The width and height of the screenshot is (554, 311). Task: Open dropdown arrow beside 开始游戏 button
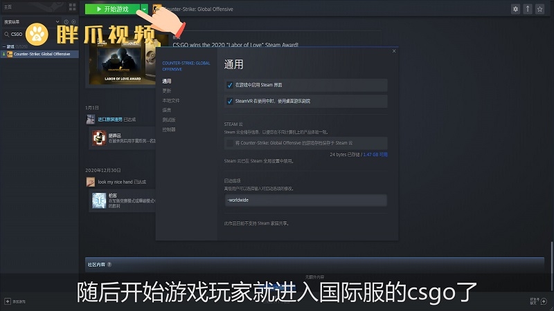click(x=144, y=9)
